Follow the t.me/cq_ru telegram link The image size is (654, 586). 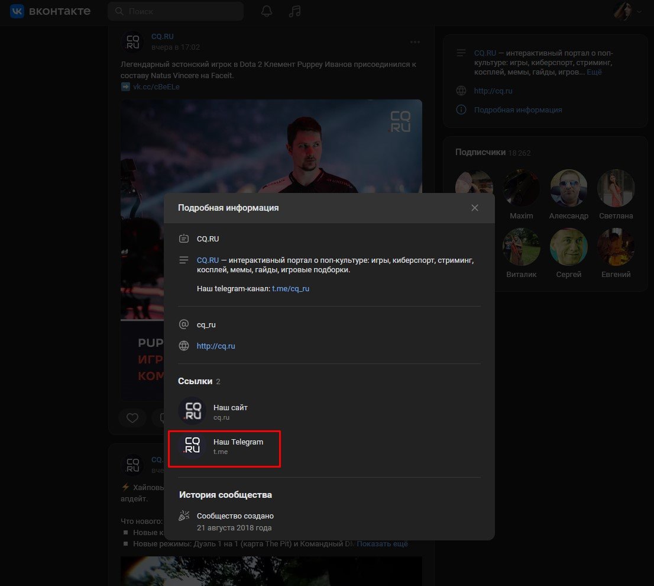291,288
